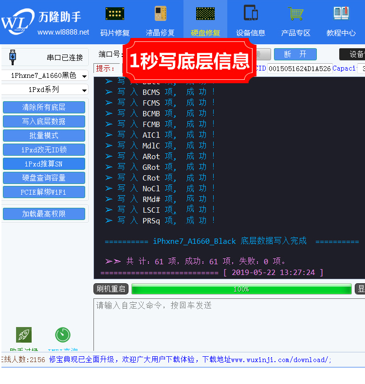The width and height of the screenshot is (365, 384).
Task: Click the 写入 BCMS 项 log line
Action: click(160, 92)
